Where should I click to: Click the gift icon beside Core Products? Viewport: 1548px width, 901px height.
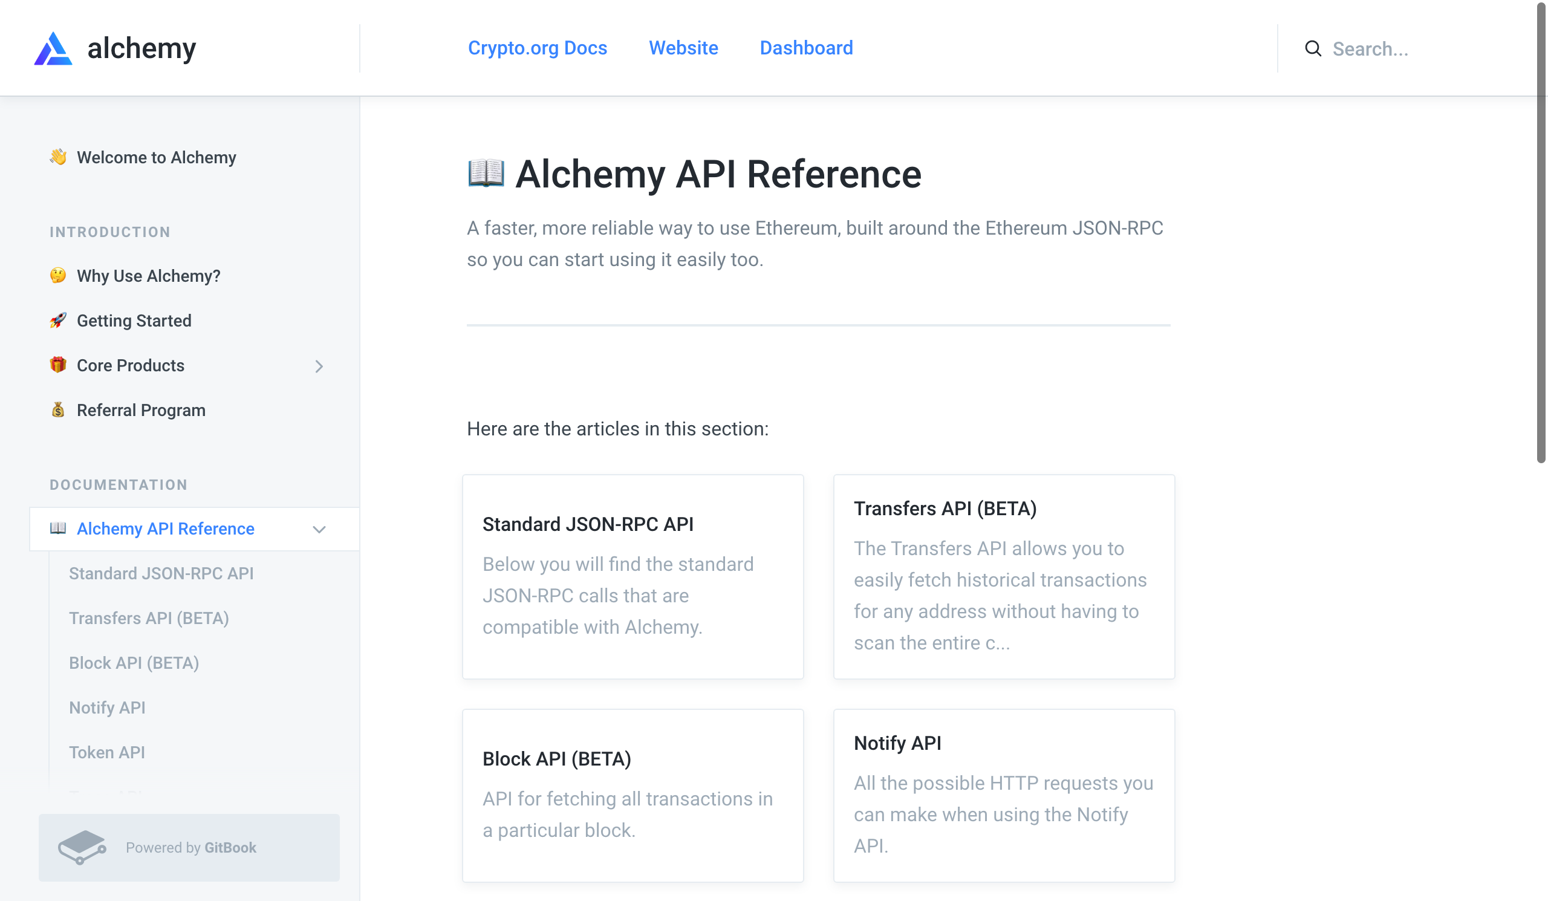coord(57,365)
